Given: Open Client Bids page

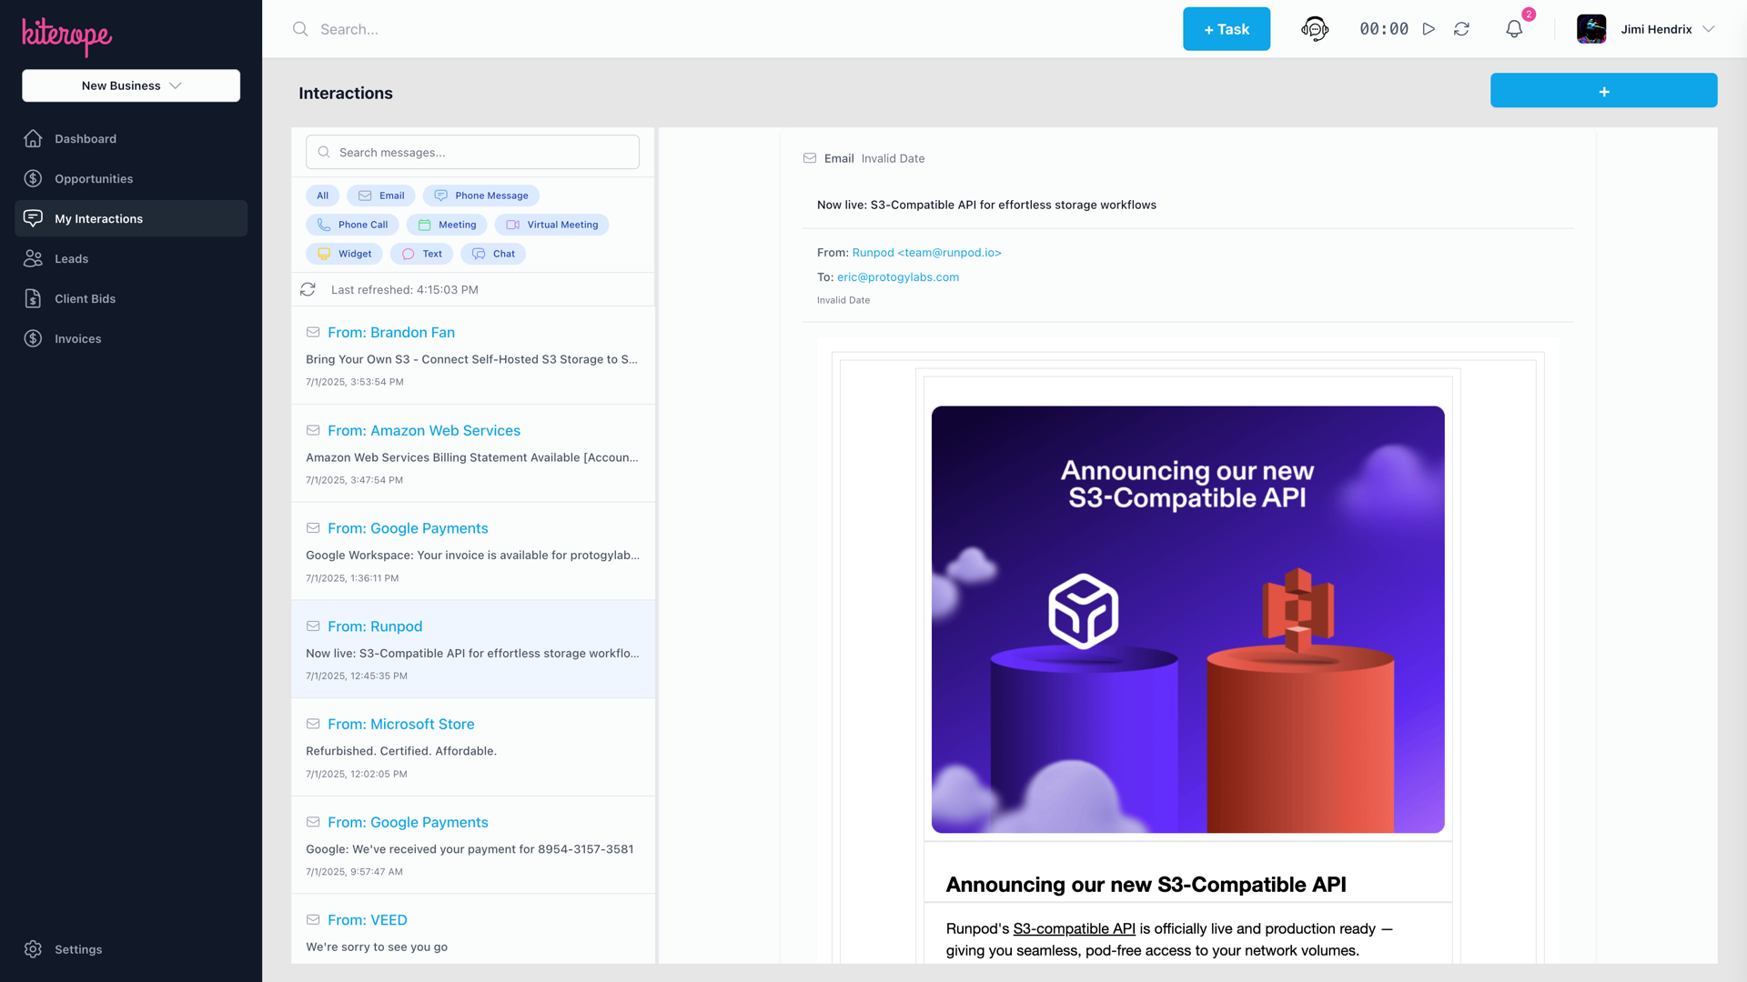Looking at the screenshot, I should tap(131, 298).
